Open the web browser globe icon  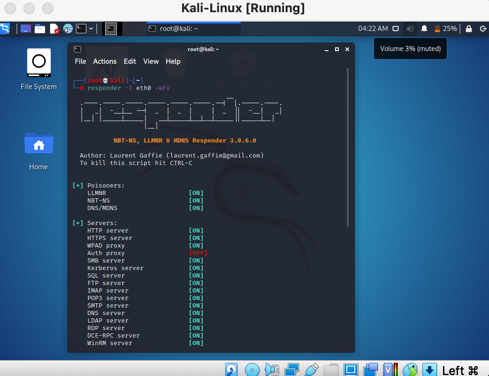click(68, 29)
